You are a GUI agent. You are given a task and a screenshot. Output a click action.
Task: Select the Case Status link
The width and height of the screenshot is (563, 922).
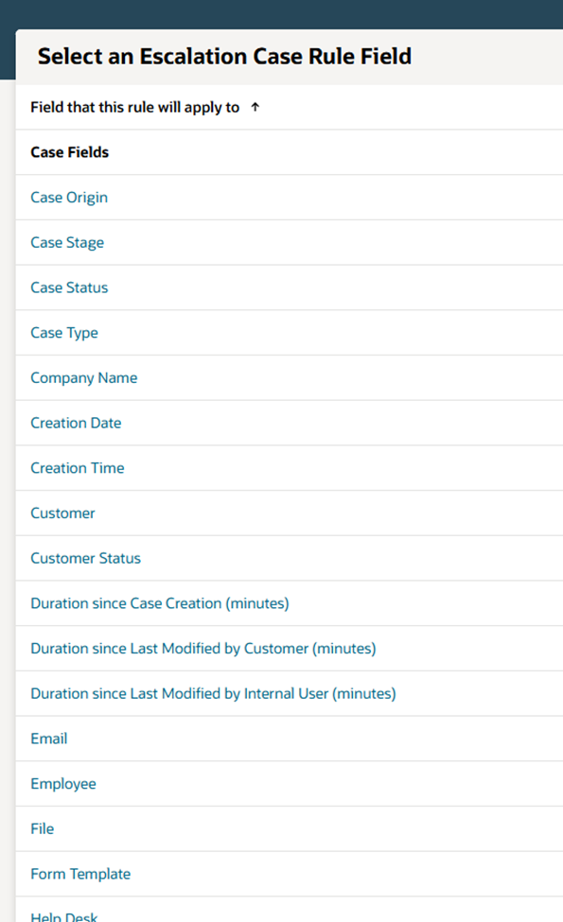pos(69,287)
